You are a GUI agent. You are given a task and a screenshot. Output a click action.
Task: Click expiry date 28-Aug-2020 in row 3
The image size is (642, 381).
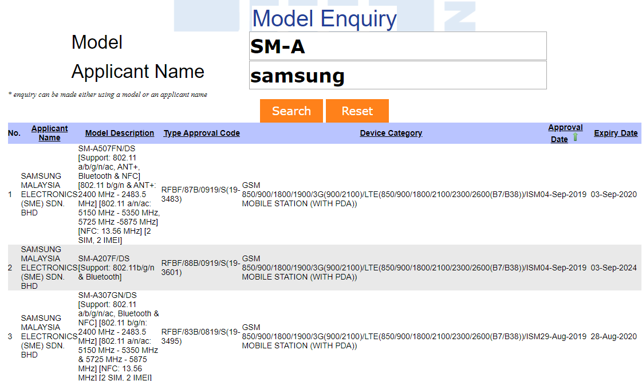(613, 336)
